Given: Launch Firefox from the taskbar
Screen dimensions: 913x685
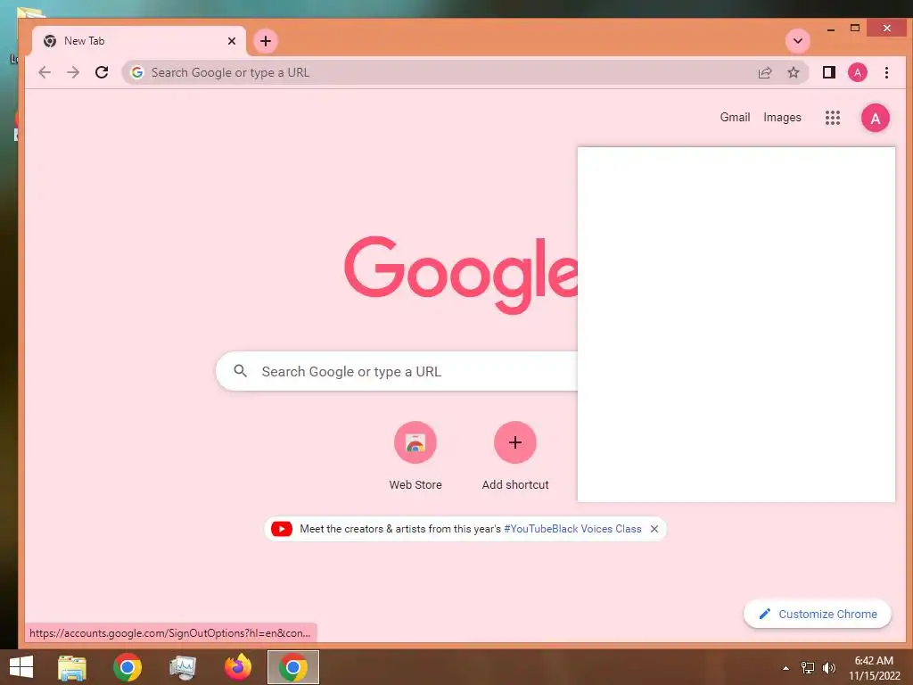Looking at the screenshot, I should (x=238, y=667).
